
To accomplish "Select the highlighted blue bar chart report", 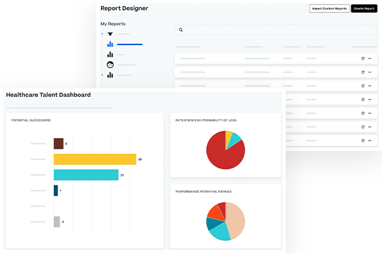I will (110, 44).
